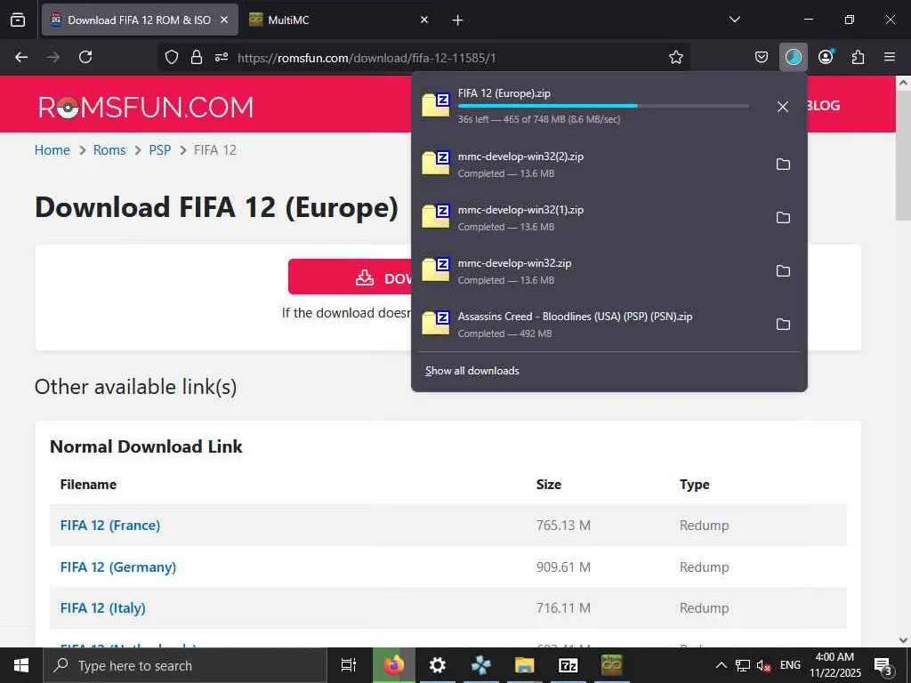Viewport: 911px width, 683px height.
Task: View site security padlock info
Action: 197,57
